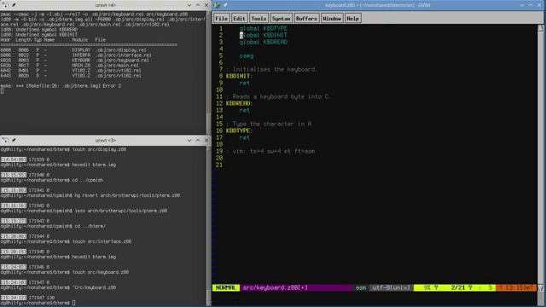Click 'Undefined symbol KBDREAD' error in terminal
546x307 pixels.
(x=39, y=30)
